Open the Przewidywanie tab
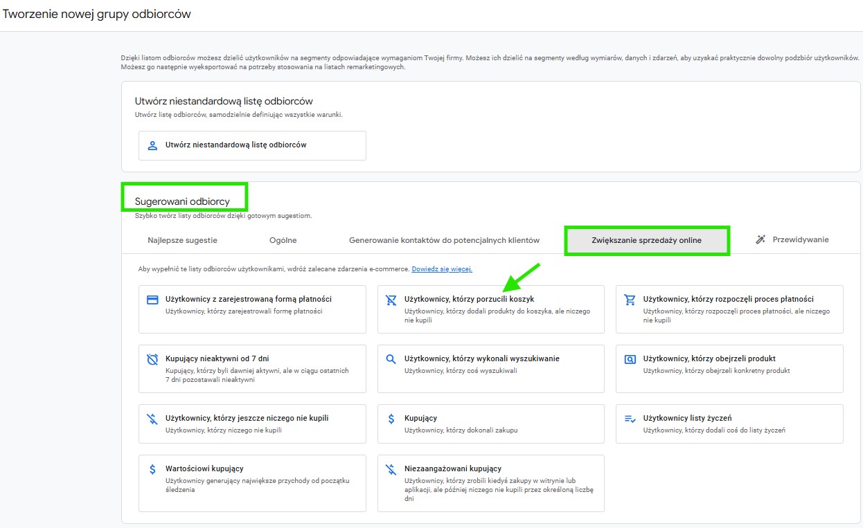 tap(792, 239)
